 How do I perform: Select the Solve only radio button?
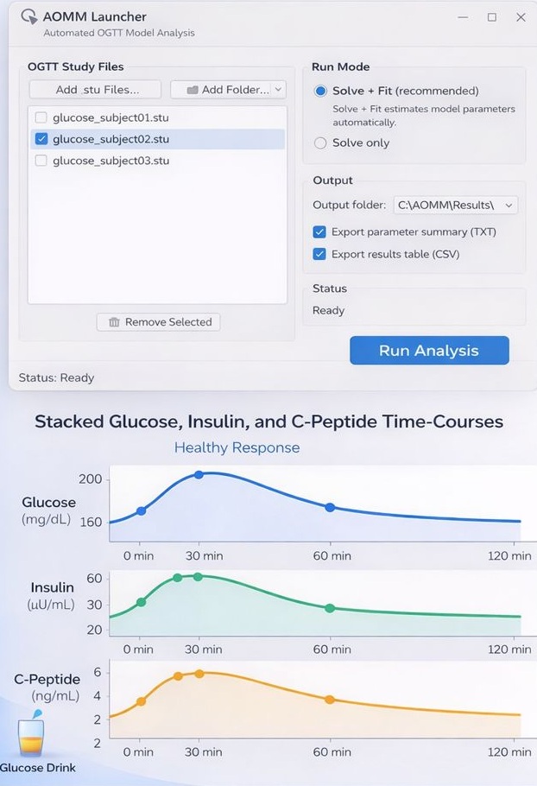[321, 143]
